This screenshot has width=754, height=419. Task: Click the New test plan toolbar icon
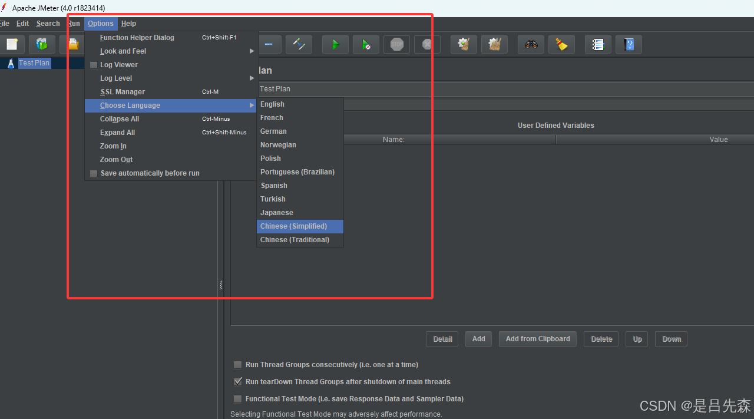[12, 44]
